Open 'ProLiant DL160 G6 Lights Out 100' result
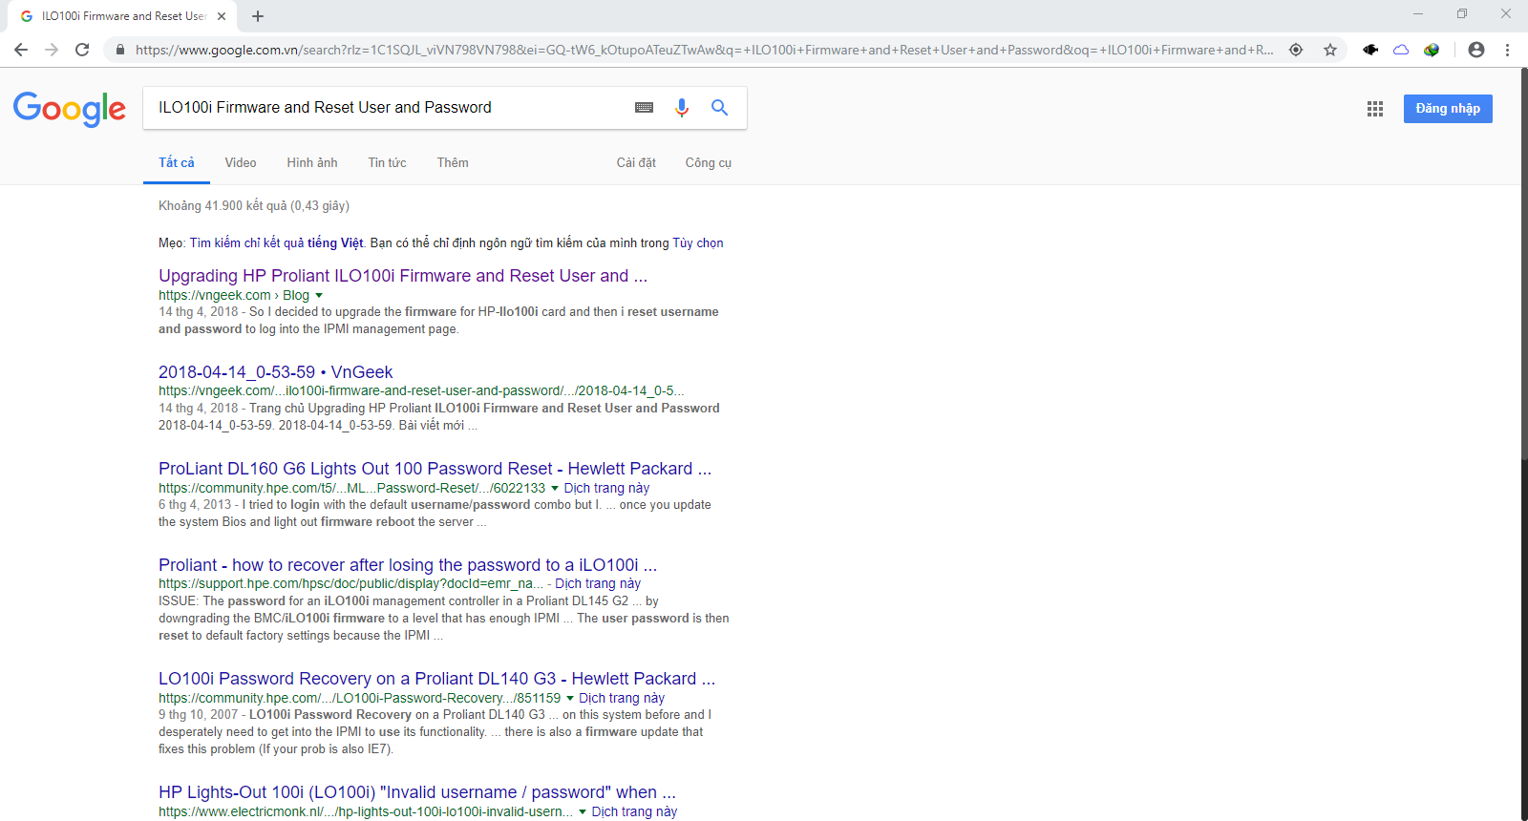The width and height of the screenshot is (1528, 821). 435,469
